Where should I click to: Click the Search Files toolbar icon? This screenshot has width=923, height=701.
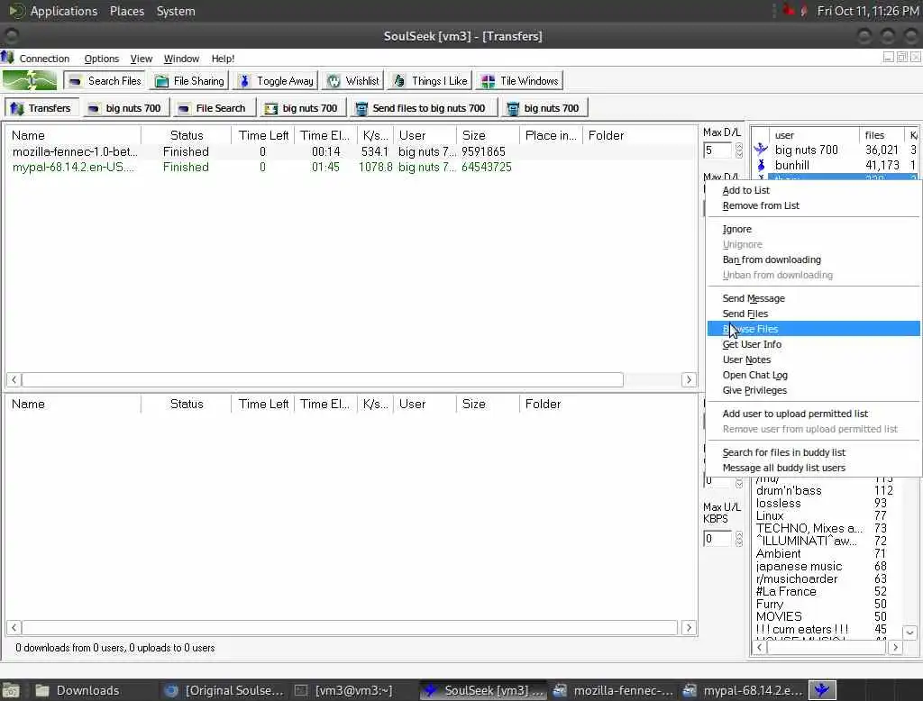tap(75, 81)
